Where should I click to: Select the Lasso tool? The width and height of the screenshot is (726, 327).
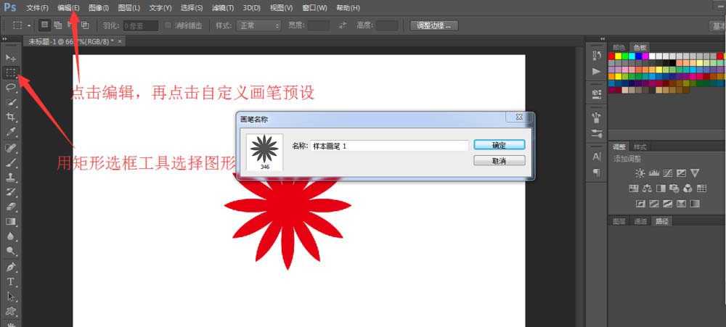pyautogui.click(x=11, y=88)
